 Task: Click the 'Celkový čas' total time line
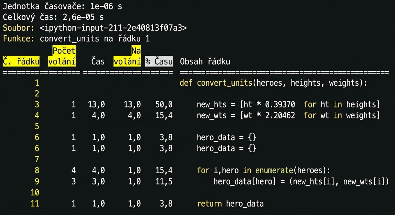53,17
